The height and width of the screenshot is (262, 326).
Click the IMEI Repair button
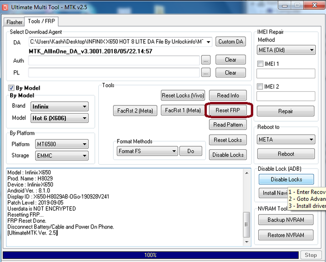tap(285, 111)
